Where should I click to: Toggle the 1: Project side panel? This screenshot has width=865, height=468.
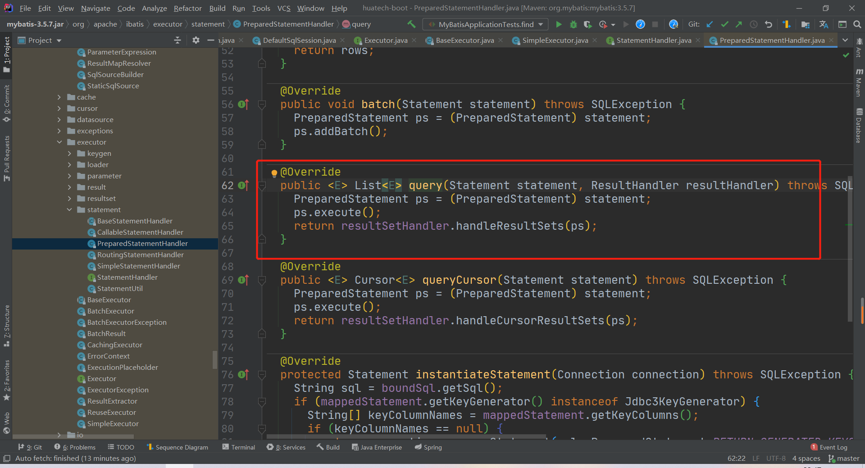pyautogui.click(x=6, y=55)
